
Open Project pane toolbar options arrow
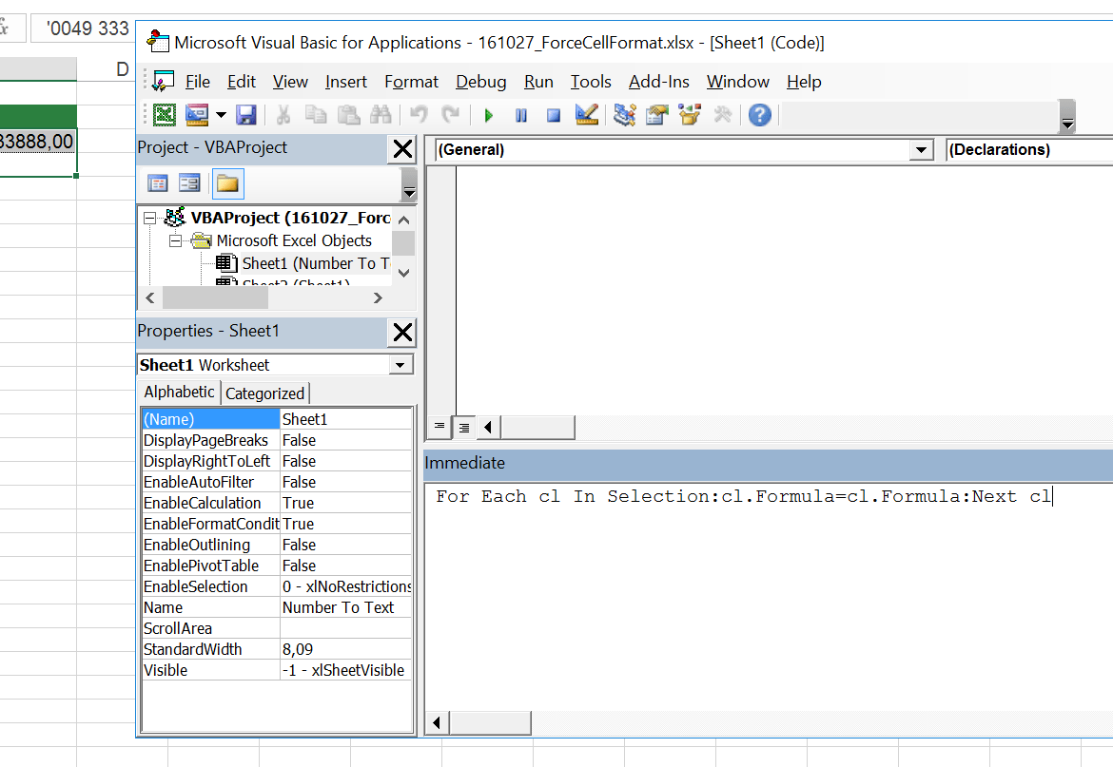[x=409, y=184]
